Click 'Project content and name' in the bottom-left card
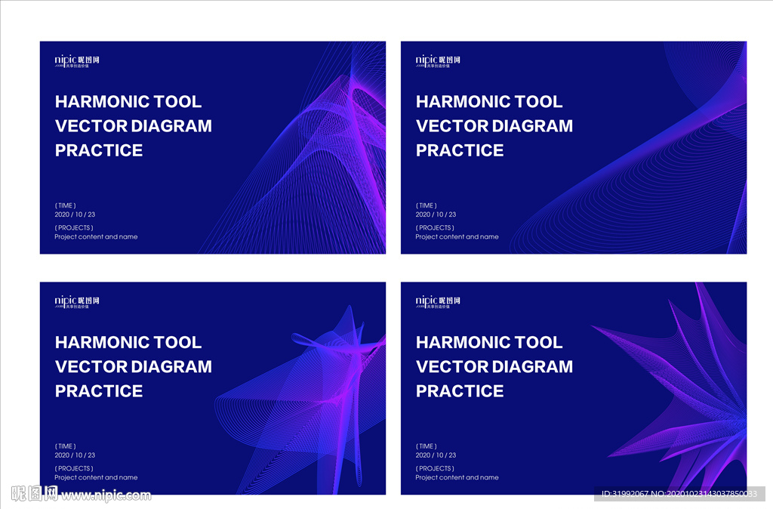773x509 pixels. 96,477
